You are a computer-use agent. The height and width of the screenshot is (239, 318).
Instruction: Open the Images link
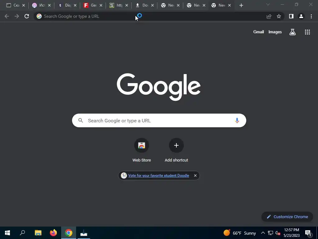[275, 32]
